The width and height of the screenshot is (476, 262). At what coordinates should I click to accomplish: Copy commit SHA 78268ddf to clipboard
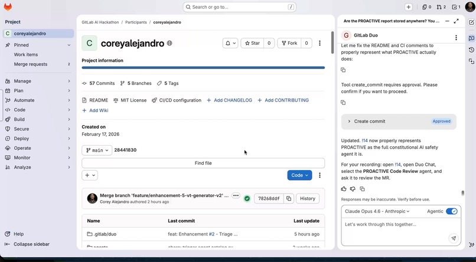(x=289, y=198)
